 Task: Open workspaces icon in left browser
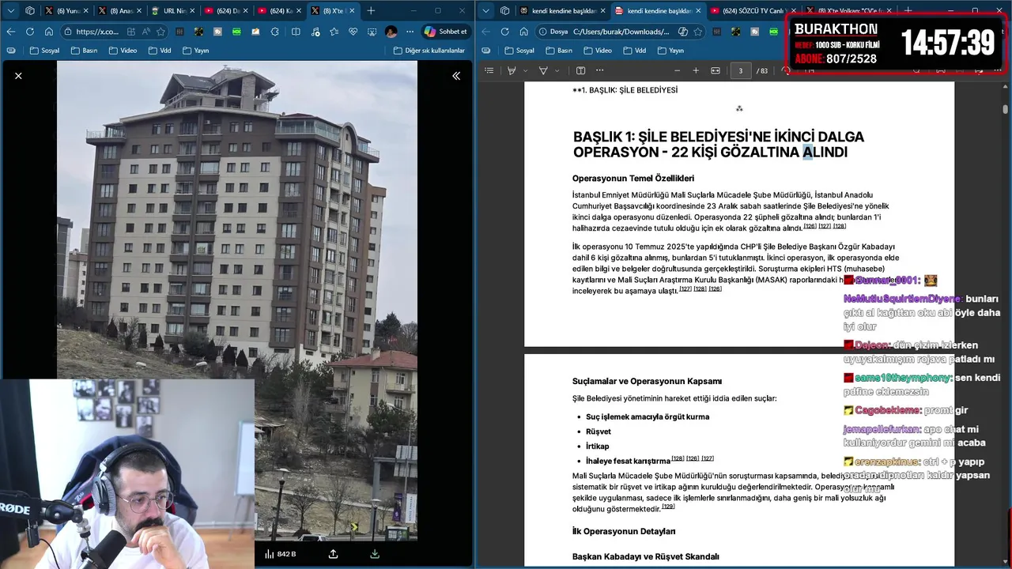click(x=30, y=10)
